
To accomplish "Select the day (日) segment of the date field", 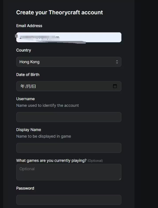I will [x=34, y=86].
